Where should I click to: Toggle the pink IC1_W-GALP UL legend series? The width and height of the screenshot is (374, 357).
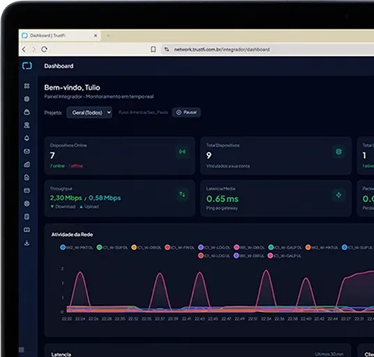click(x=284, y=255)
